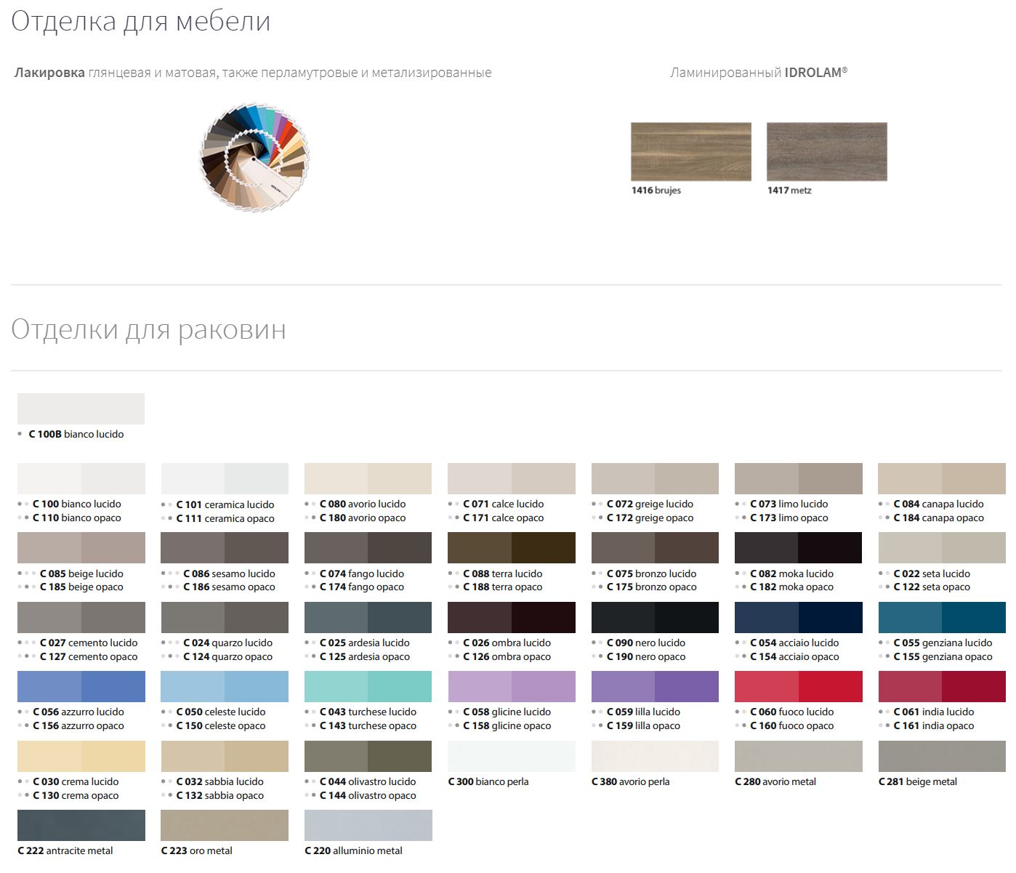
Task: Pick the C 100B bianco lucido swatch
Action: pos(81,409)
